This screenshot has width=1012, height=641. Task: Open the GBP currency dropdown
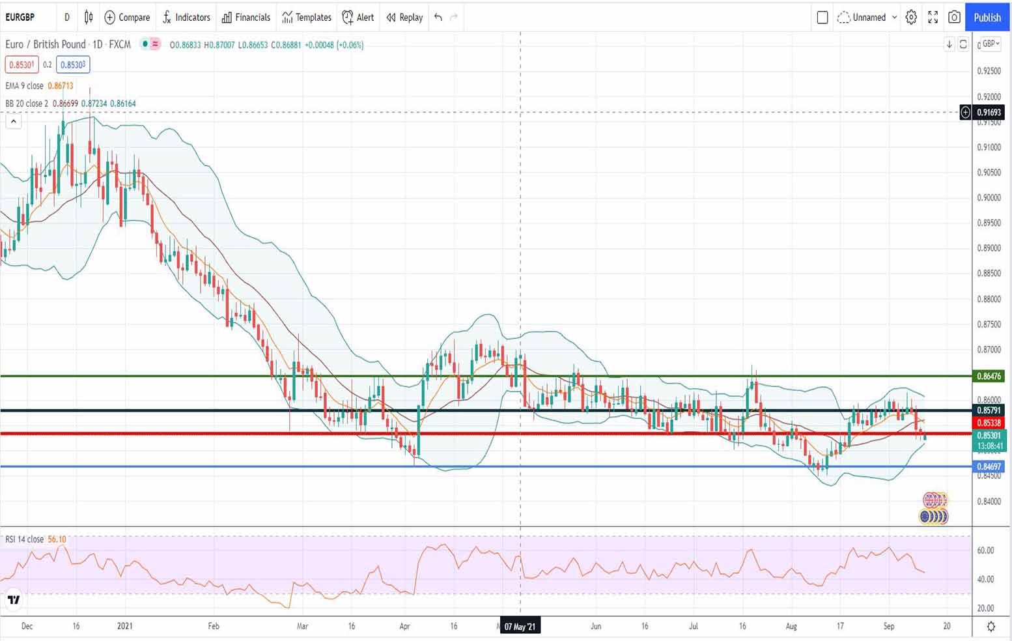point(991,44)
